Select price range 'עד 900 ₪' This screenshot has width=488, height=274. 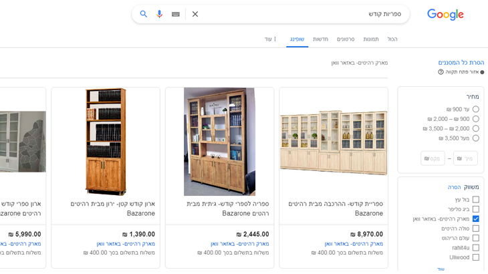pos(475,109)
